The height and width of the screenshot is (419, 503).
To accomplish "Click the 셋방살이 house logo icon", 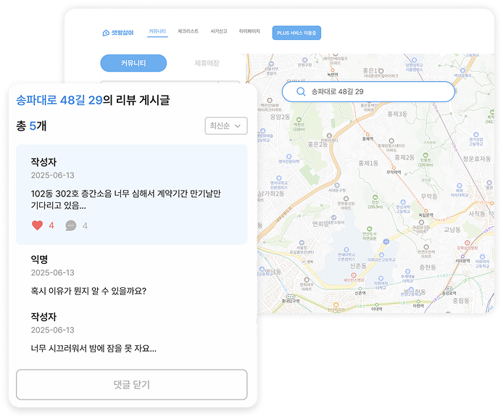I will click(x=106, y=33).
